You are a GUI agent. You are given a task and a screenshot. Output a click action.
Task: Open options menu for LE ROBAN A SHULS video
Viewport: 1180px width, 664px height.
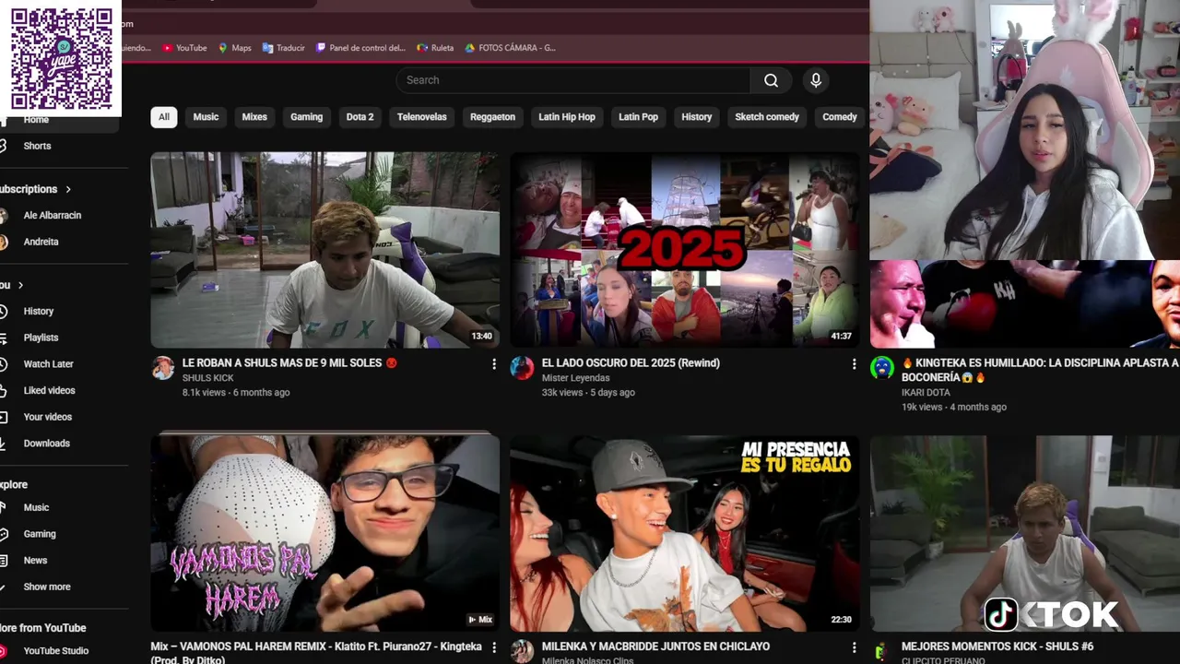click(x=494, y=364)
